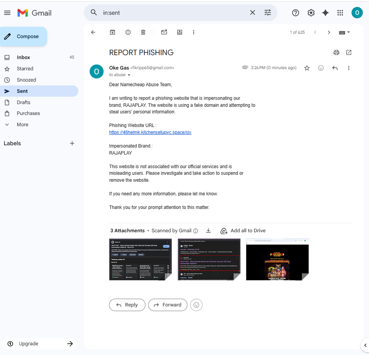Open the Starred folder
The image size is (369, 355).
click(39, 68)
